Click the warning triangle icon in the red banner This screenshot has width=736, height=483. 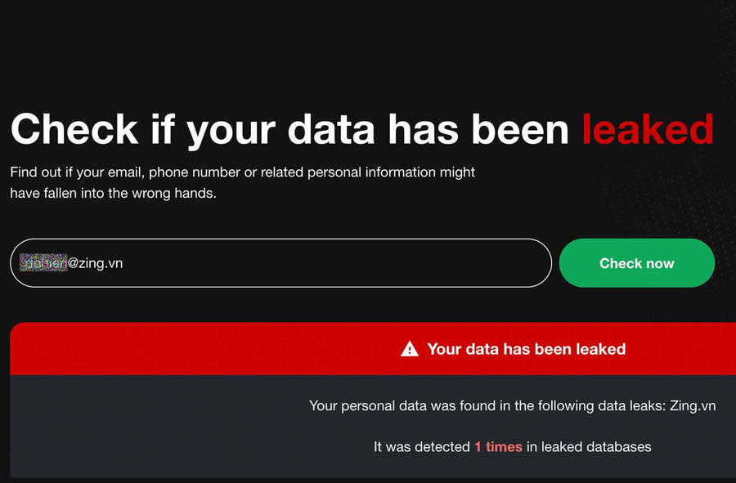pos(410,350)
